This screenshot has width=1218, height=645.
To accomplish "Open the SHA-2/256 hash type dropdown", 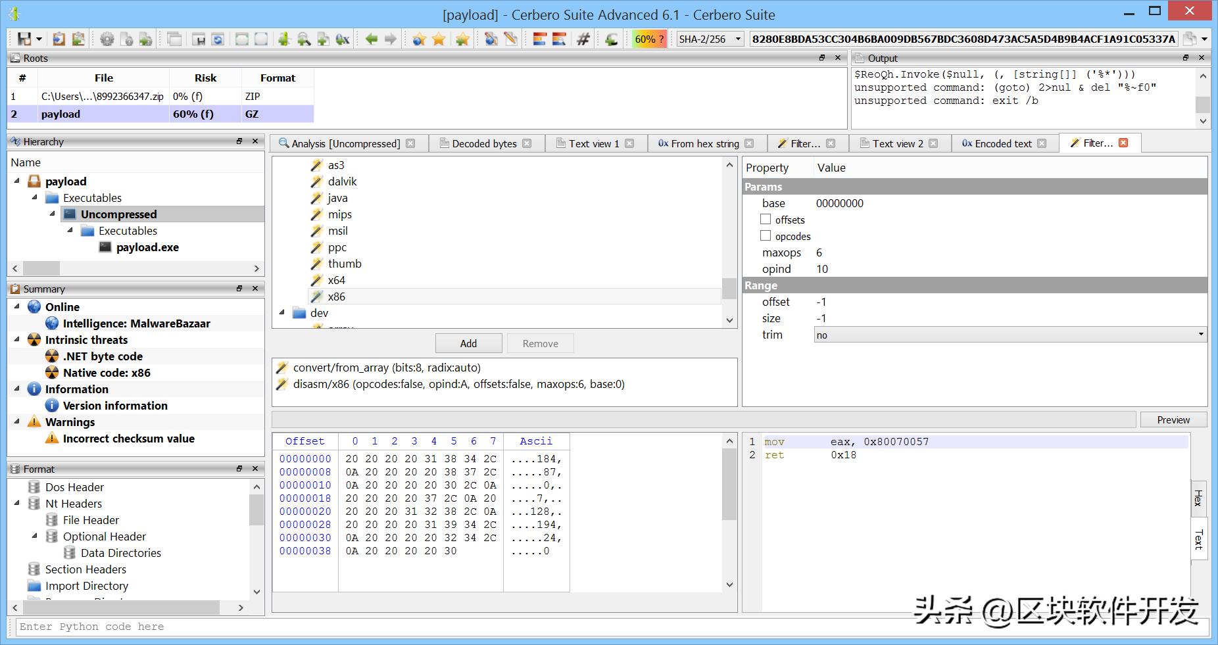I will 710,39.
